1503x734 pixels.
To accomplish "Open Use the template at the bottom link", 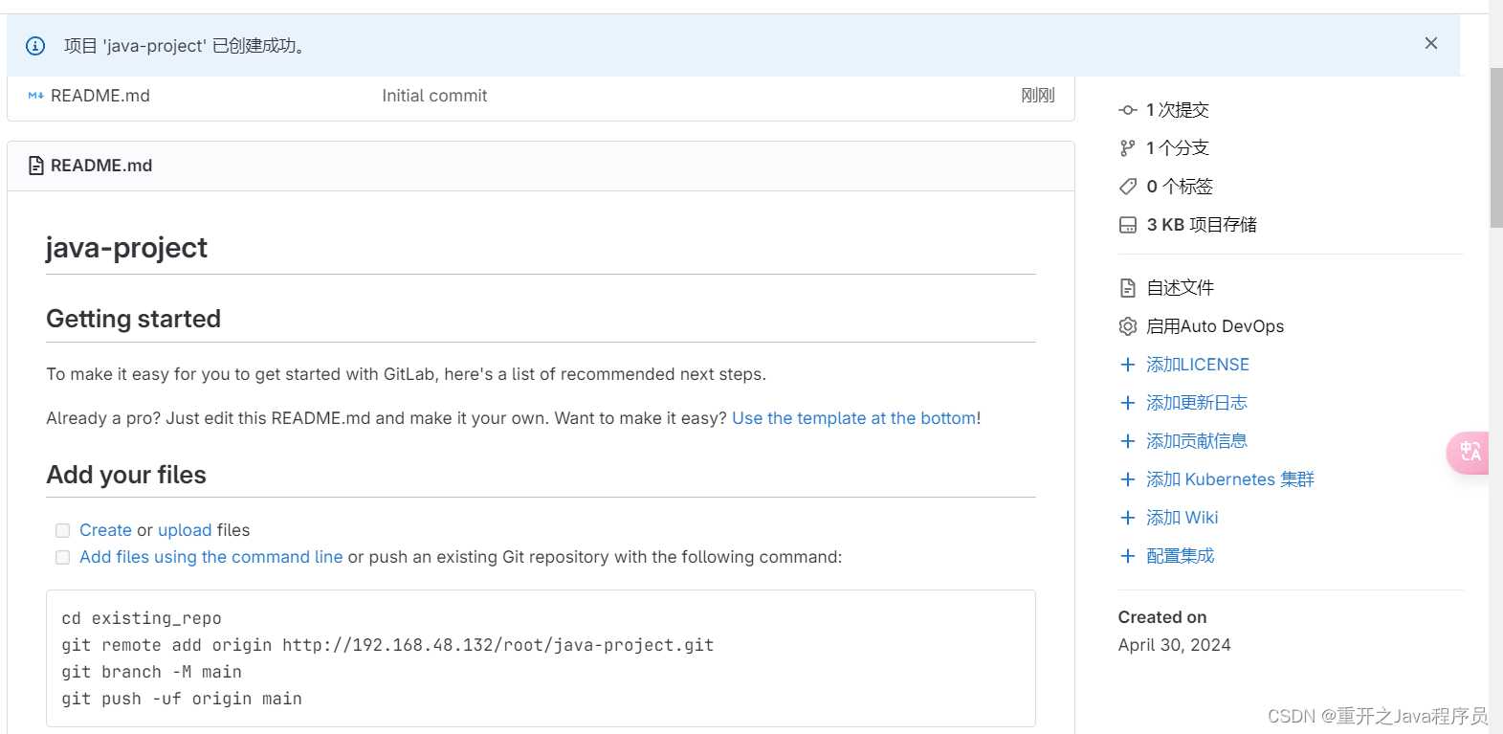I will tap(854, 418).
